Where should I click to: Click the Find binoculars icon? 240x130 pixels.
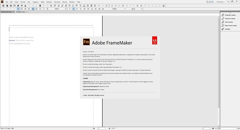[x=69, y=6]
